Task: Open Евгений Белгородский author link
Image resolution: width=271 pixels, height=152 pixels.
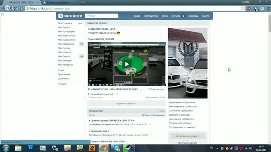Action: coord(102,94)
